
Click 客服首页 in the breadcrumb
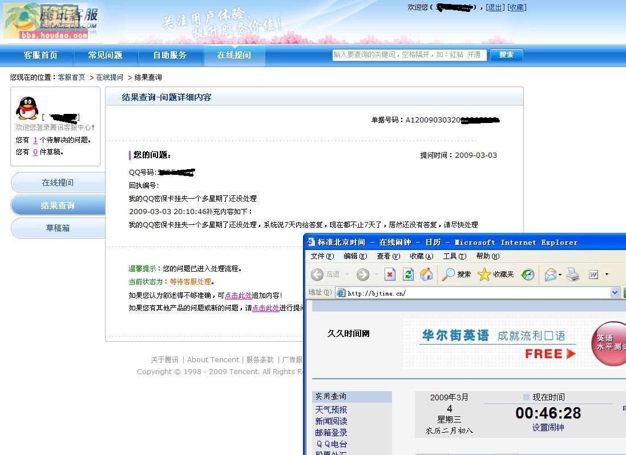[71, 77]
